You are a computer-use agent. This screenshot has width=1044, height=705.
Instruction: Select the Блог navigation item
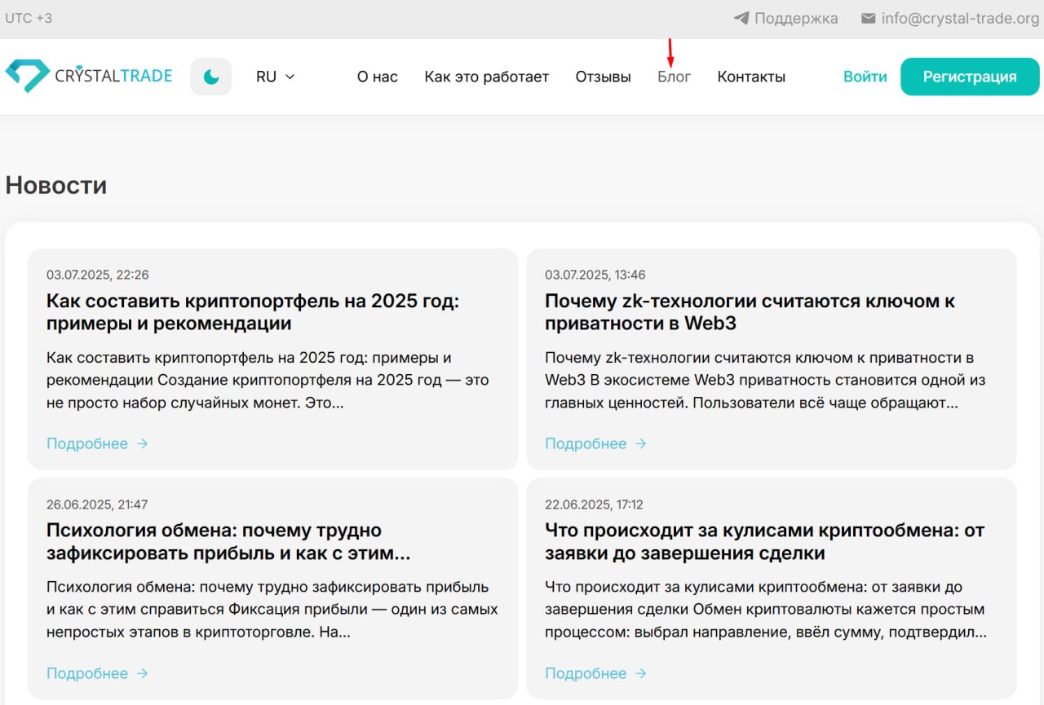click(674, 77)
